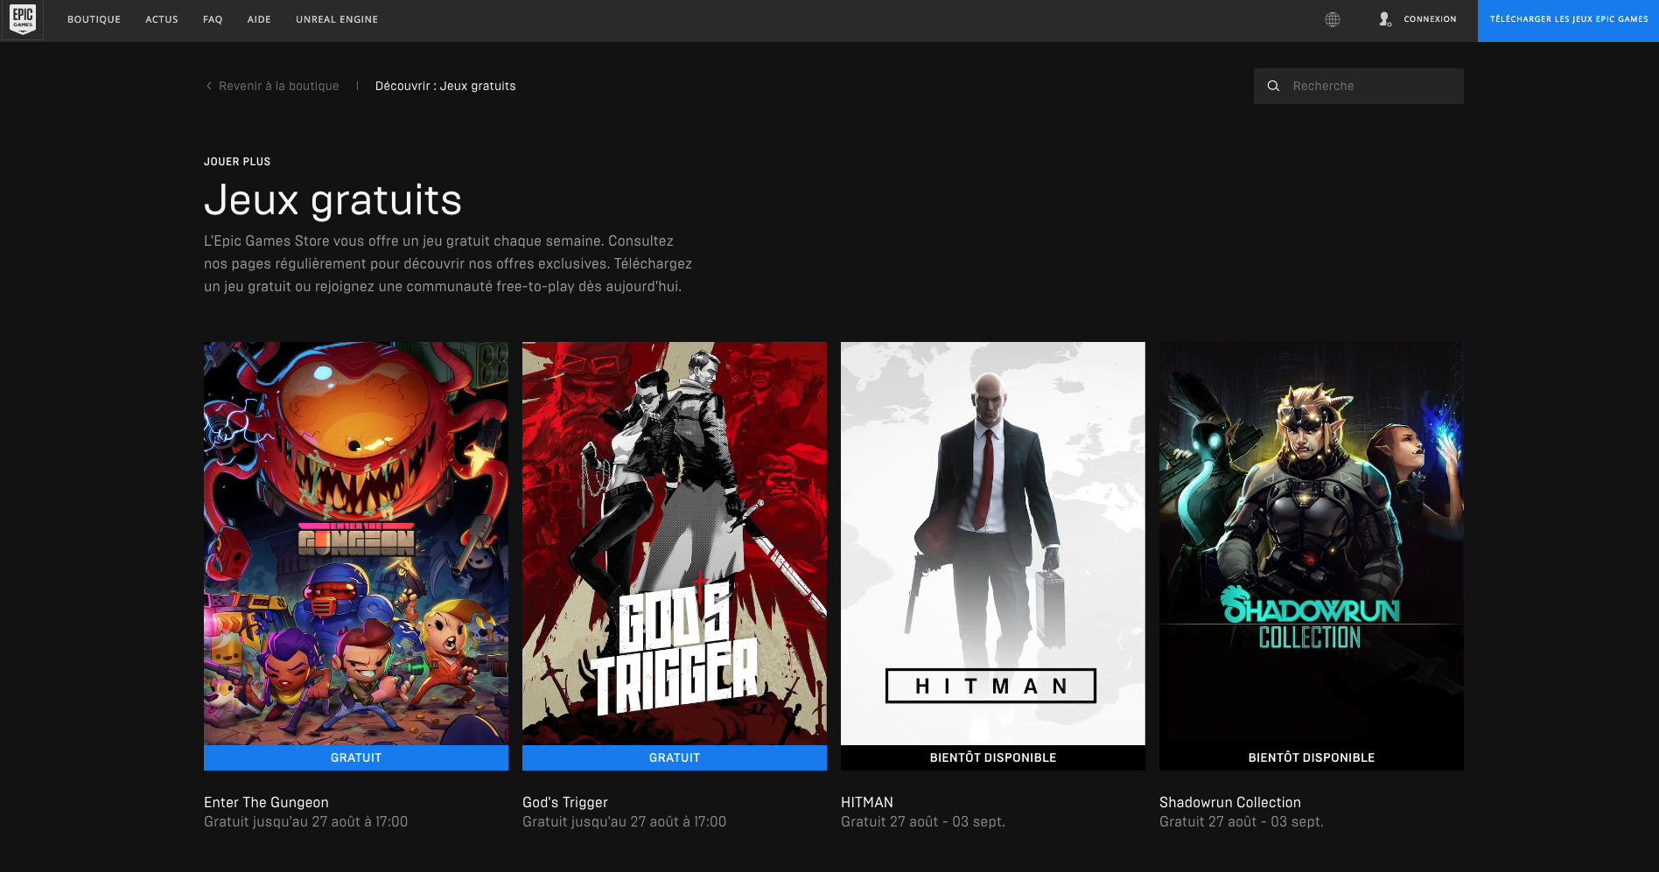
Task: Select the HITMAN cover image
Action: point(993,543)
